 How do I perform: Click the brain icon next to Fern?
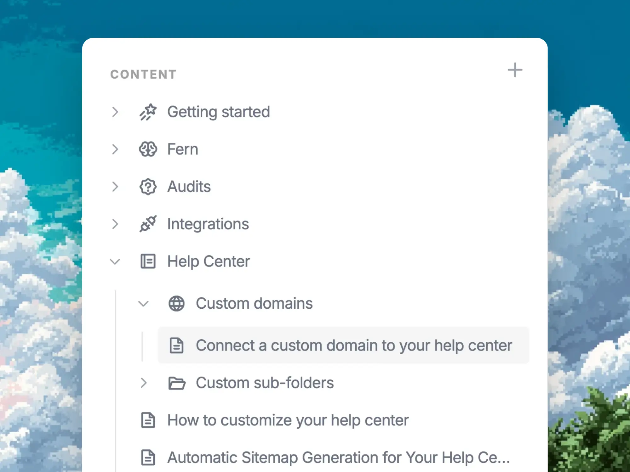coord(148,149)
